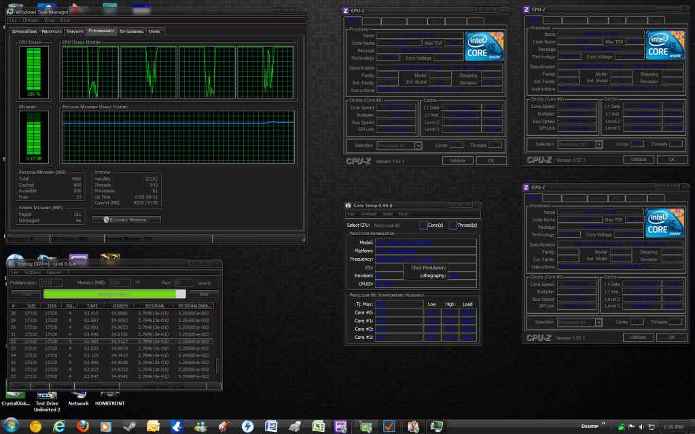695x434 pixels.
Task: Click the 'Physical Memory: 79%' status bar text
Action: (129, 239)
